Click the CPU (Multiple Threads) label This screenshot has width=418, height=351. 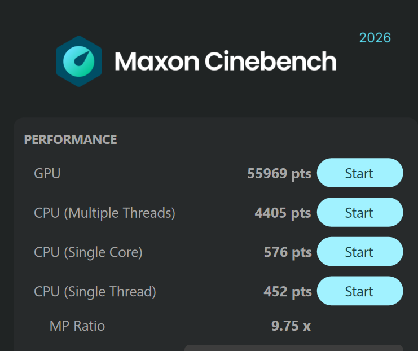coord(104,213)
